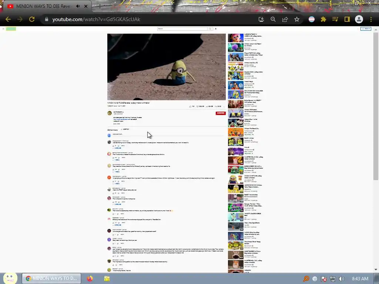
Task: Open the volume speaker icon in tray
Action: click(342, 279)
